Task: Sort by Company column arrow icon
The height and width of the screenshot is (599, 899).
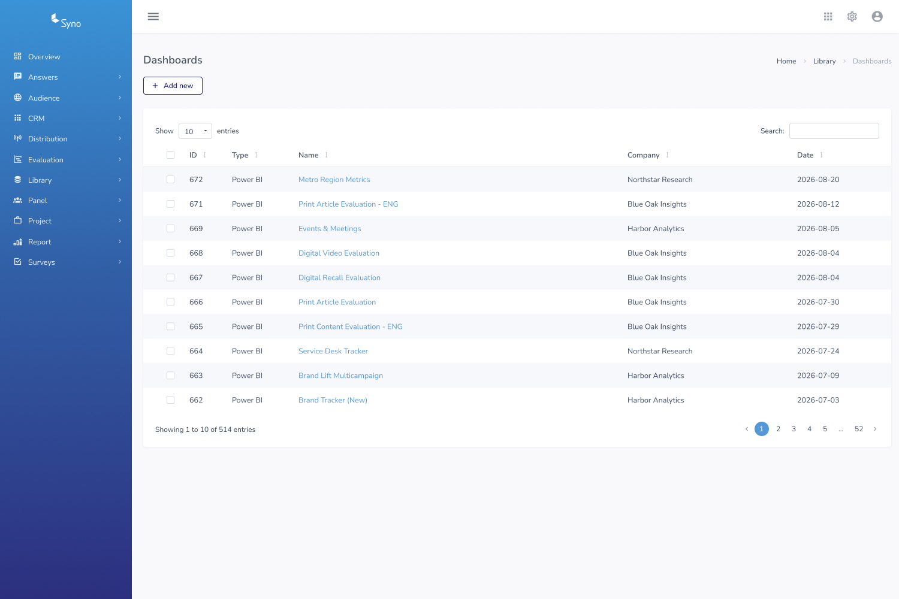Action: (667, 155)
